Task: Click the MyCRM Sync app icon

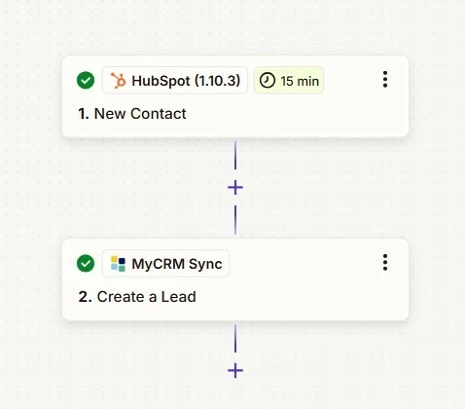Action: coord(118,264)
